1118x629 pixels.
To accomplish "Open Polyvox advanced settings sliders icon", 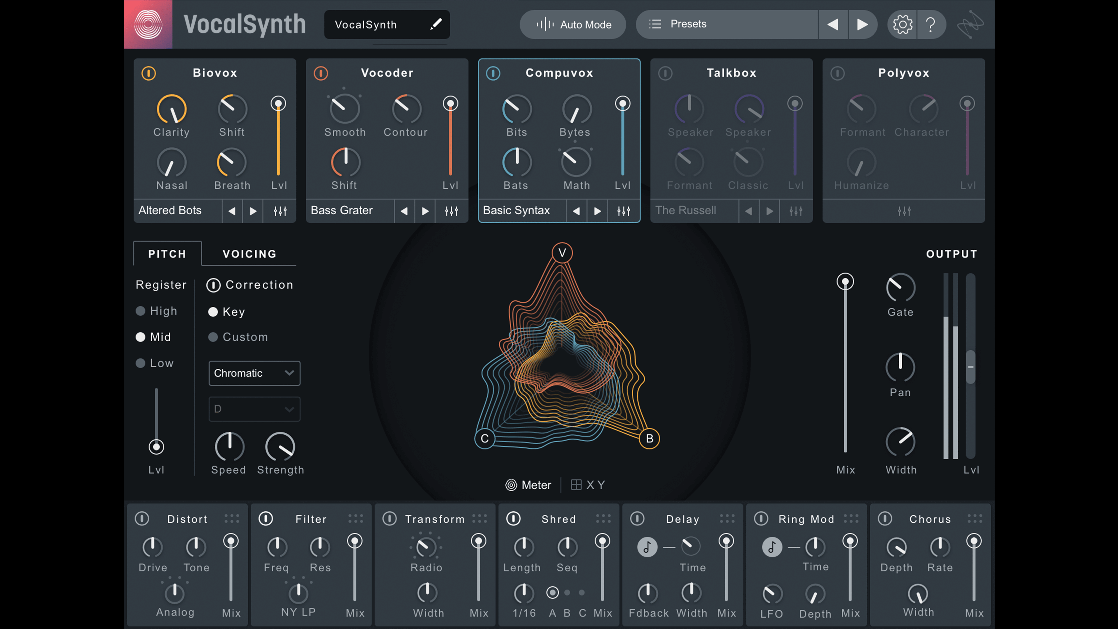I will click(x=904, y=211).
